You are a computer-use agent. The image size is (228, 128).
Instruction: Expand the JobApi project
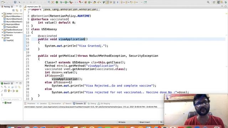coord(2,14)
